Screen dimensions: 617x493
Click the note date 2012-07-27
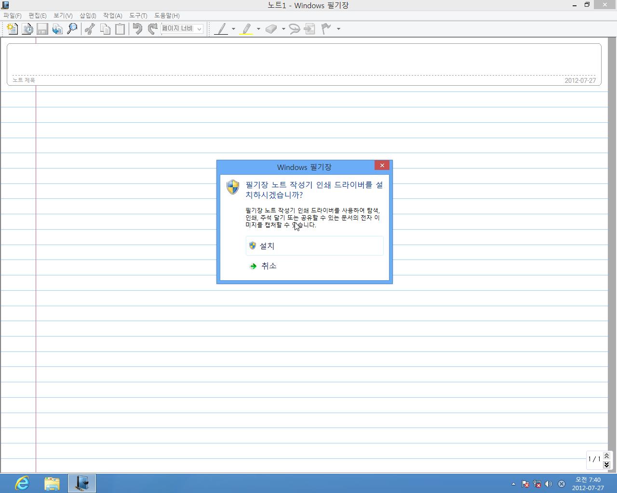coord(580,80)
